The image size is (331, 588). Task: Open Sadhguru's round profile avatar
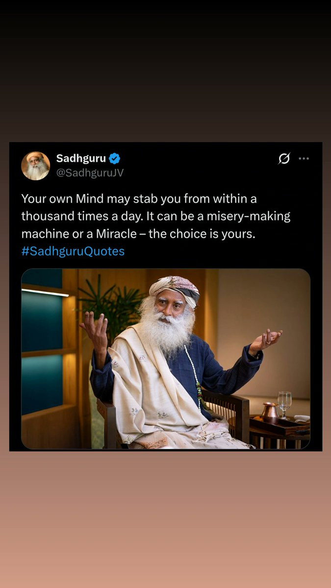tap(35, 166)
